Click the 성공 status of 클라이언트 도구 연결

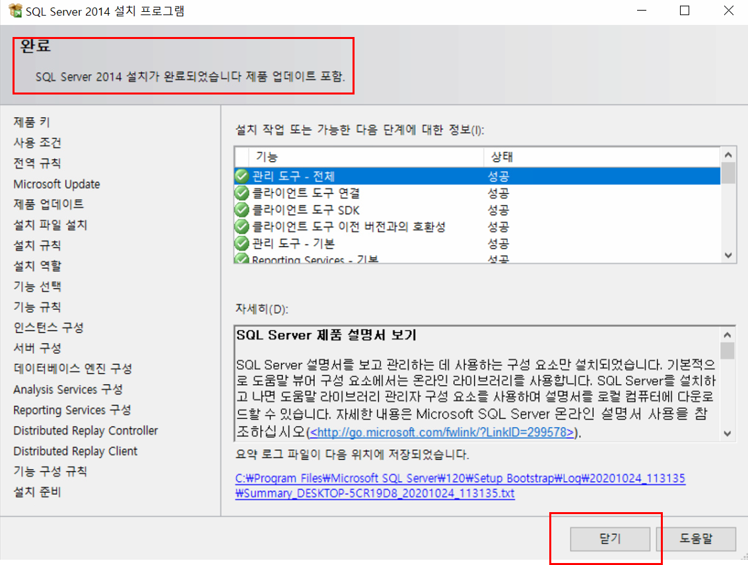(498, 193)
